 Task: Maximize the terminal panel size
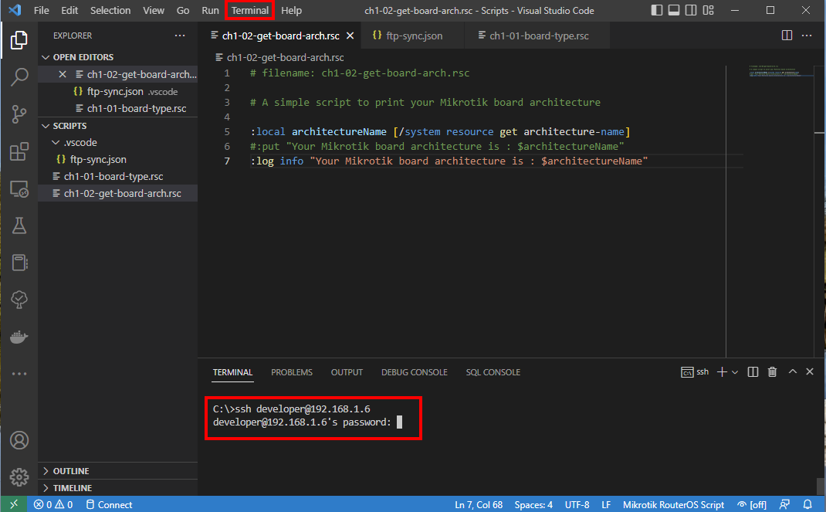(792, 372)
